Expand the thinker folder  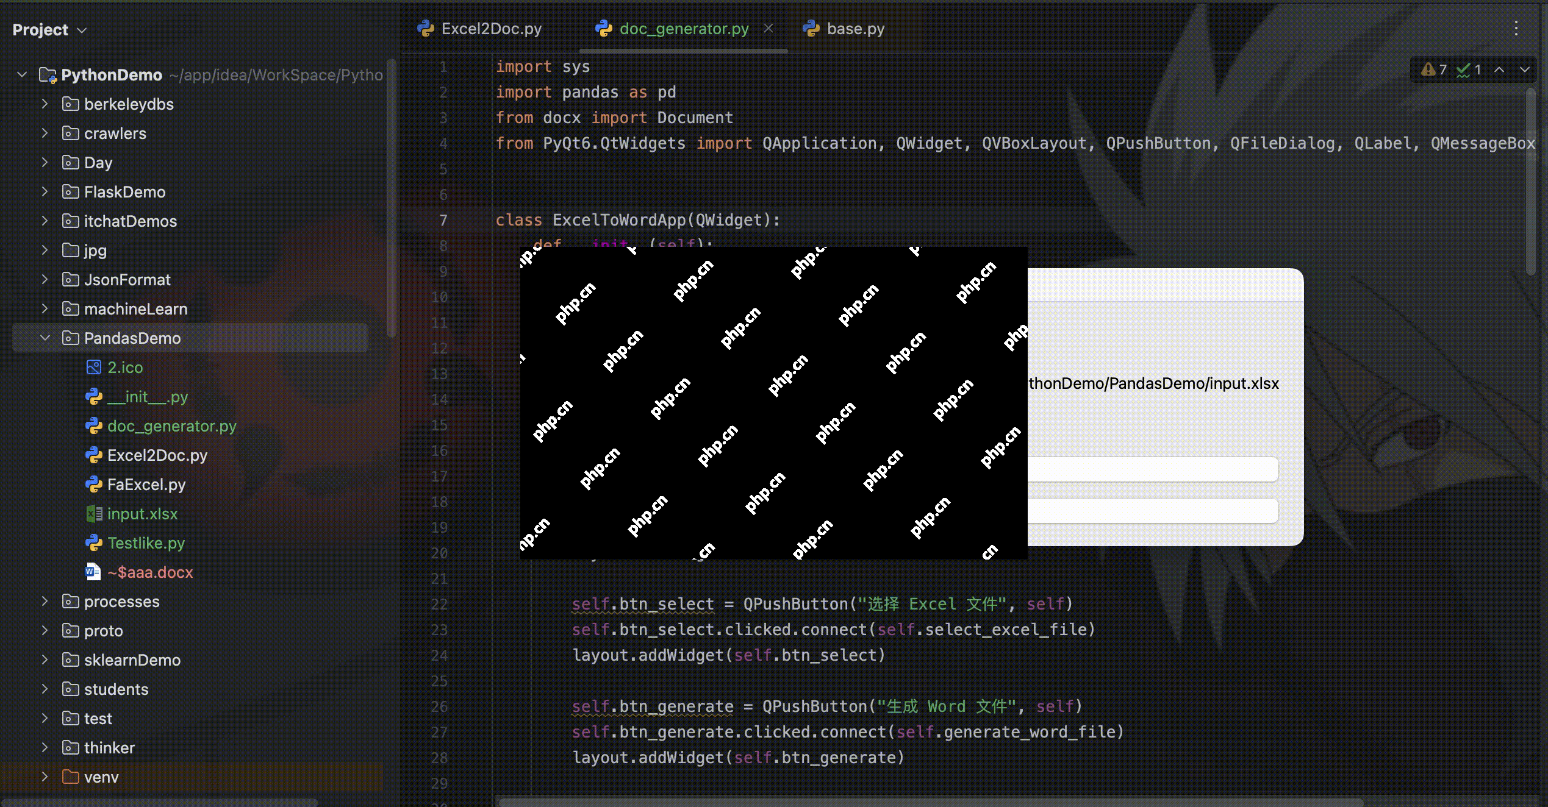45,747
